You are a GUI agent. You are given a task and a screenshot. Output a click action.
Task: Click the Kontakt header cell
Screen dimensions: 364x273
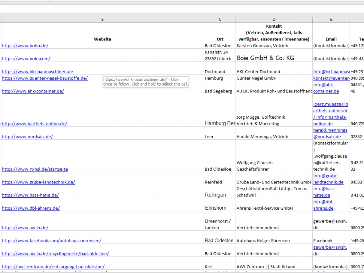(x=274, y=32)
